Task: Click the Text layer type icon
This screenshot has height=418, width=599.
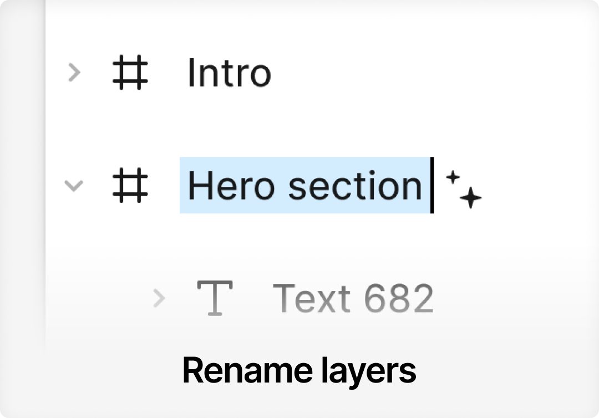Action: tap(214, 298)
